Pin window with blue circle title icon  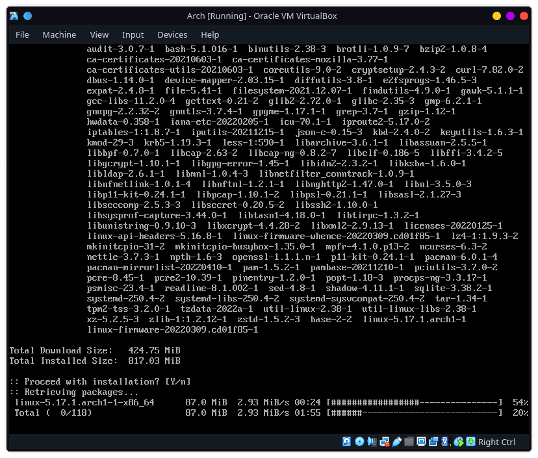pos(27,16)
